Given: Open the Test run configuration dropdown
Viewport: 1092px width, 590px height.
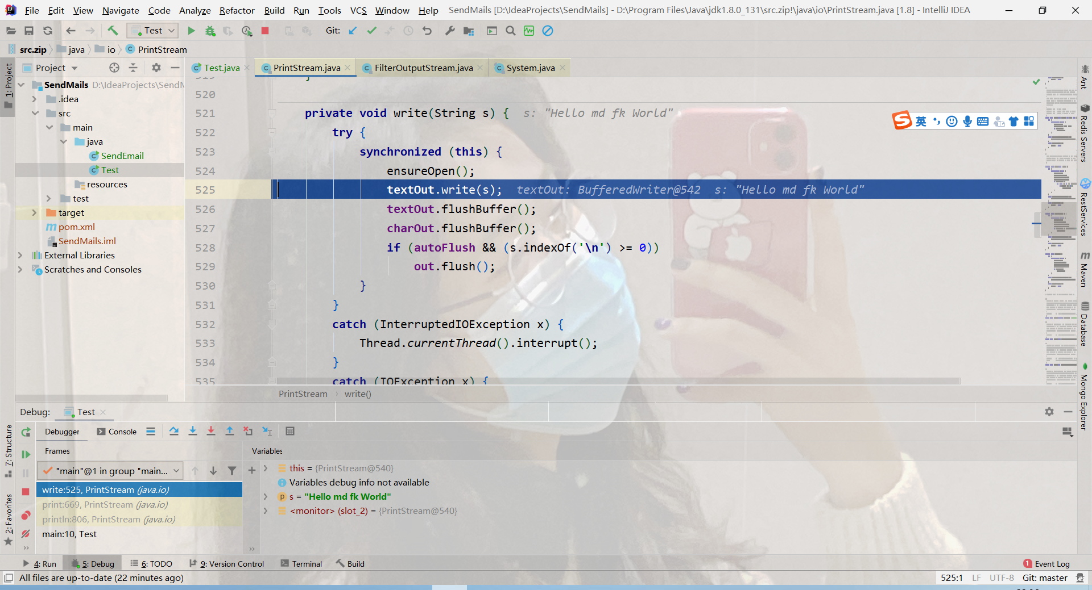Looking at the screenshot, I should (x=153, y=31).
